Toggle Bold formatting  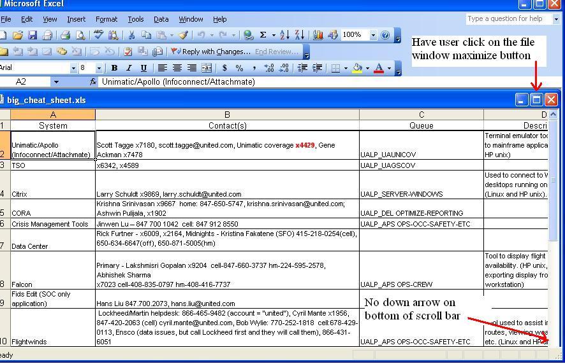pos(114,68)
